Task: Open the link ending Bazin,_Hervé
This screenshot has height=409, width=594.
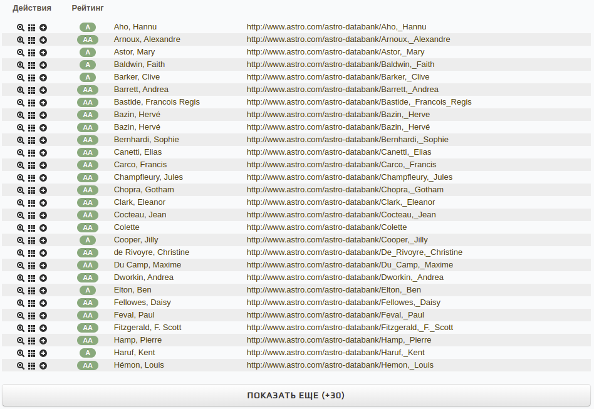Action: pos(338,127)
